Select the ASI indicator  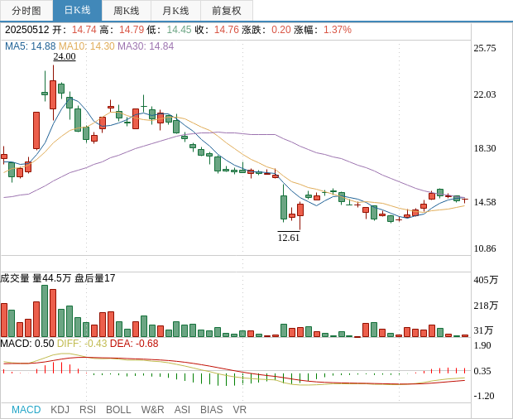click(x=182, y=410)
